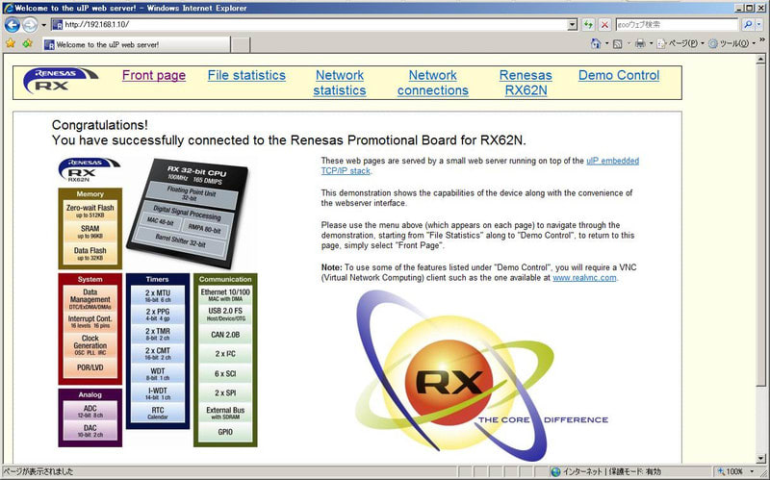Open the ツール(O) menu
The width and height of the screenshot is (770, 480).
[731, 43]
